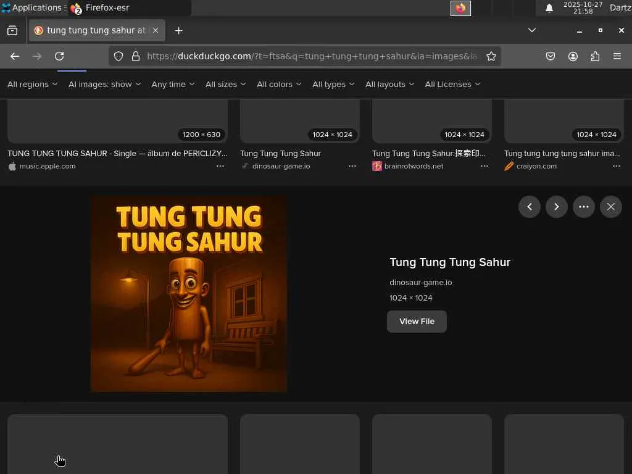
Task: Open options for the music.apple.com result
Action: [x=220, y=166]
